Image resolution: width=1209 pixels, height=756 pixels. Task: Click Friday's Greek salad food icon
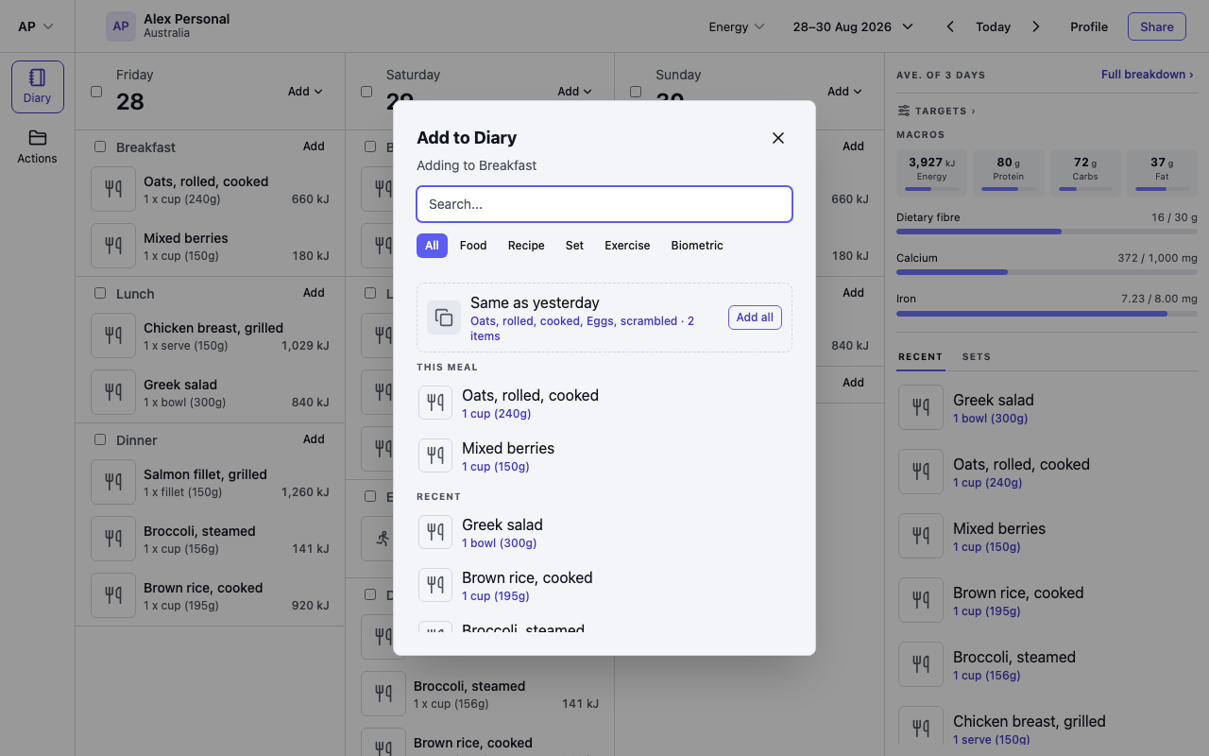pyautogui.click(x=113, y=392)
